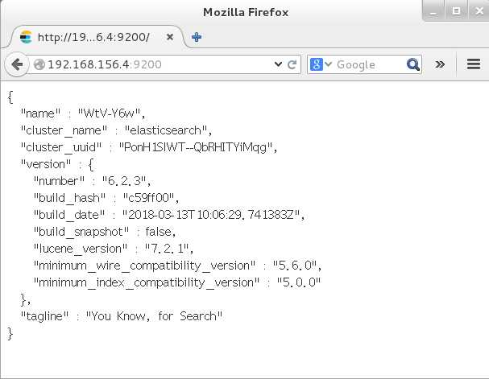Close the 9200 tab with its X

pyautogui.click(x=170, y=37)
